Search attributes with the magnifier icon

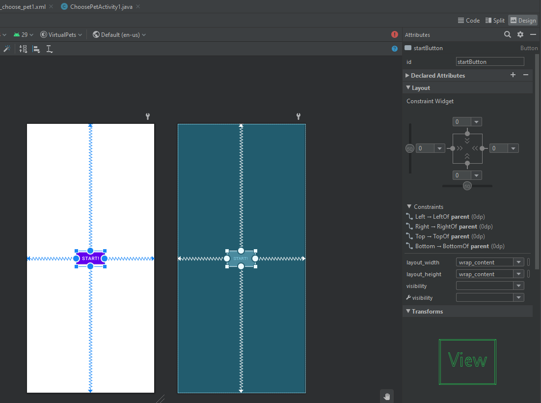pos(508,34)
